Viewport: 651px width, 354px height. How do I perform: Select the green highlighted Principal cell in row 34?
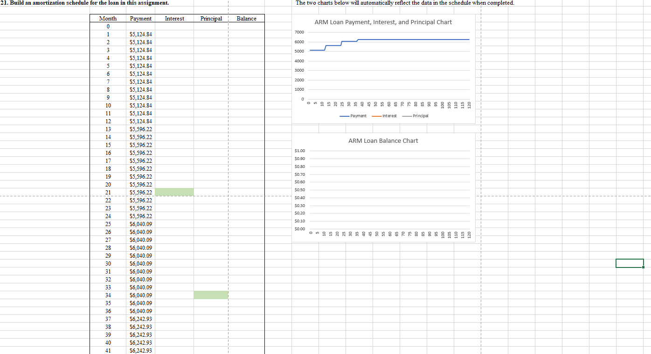[211, 295]
